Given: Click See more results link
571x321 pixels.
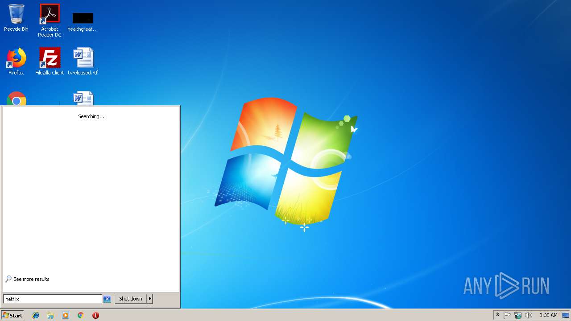Looking at the screenshot, I should coord(27,279).
